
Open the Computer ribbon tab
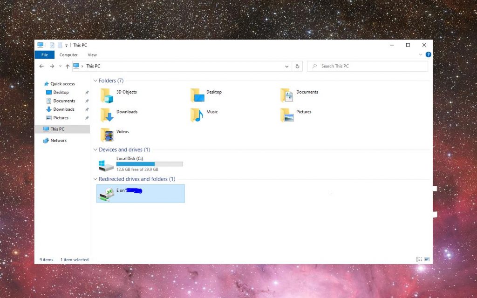[x=68, y=55]
